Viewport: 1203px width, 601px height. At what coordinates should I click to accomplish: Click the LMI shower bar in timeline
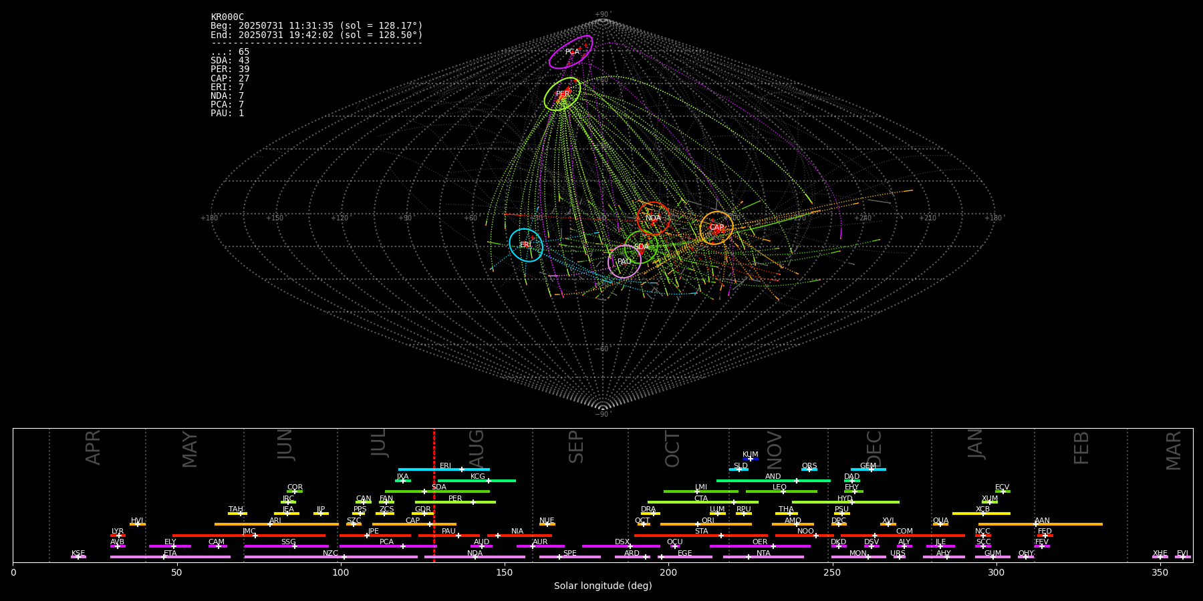pos(701,491)
